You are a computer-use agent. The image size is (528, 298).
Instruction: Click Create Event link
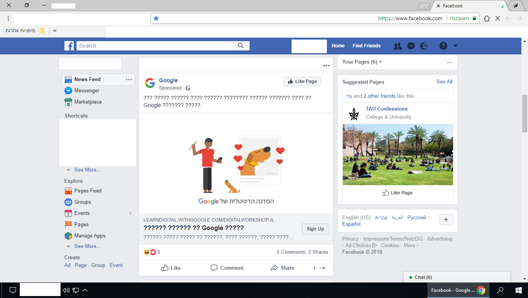(116, 265)
